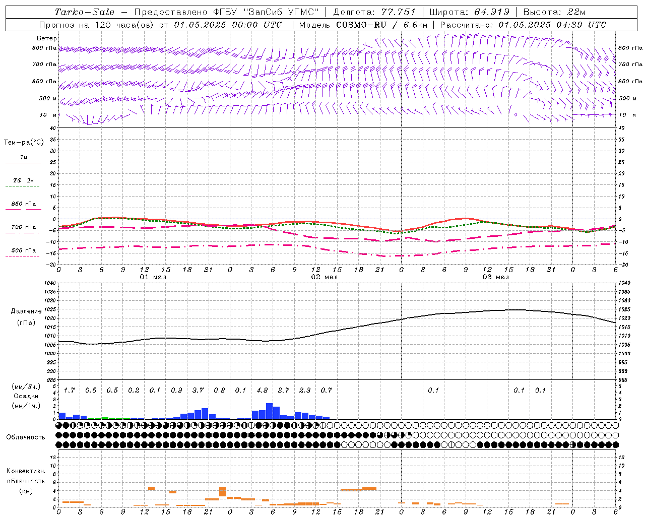Click the "(мм/1ч.)" precipitation unit label
Screen dimensions: 645x516
26,406
